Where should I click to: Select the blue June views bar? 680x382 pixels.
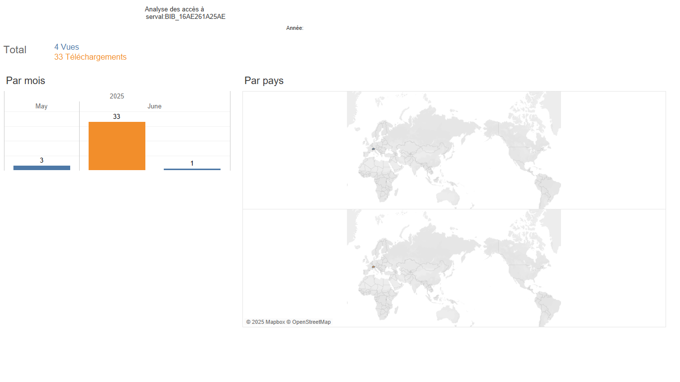192,169
